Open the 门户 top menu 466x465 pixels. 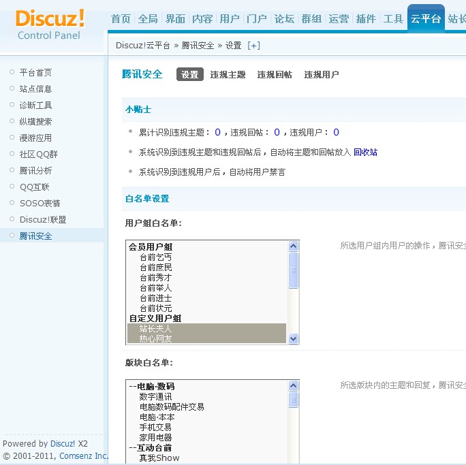click(x=256, y=18)
